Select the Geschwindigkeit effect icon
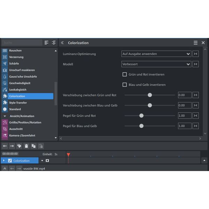This screenshot has height=209, width=209. 5,83
